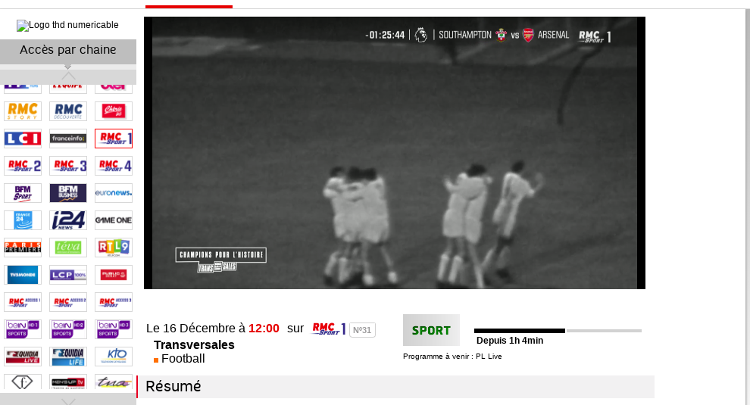This screenshot has height=405, width=750.
Task: Click the N°31 channel number badge
Action: (x=362, y=330)
